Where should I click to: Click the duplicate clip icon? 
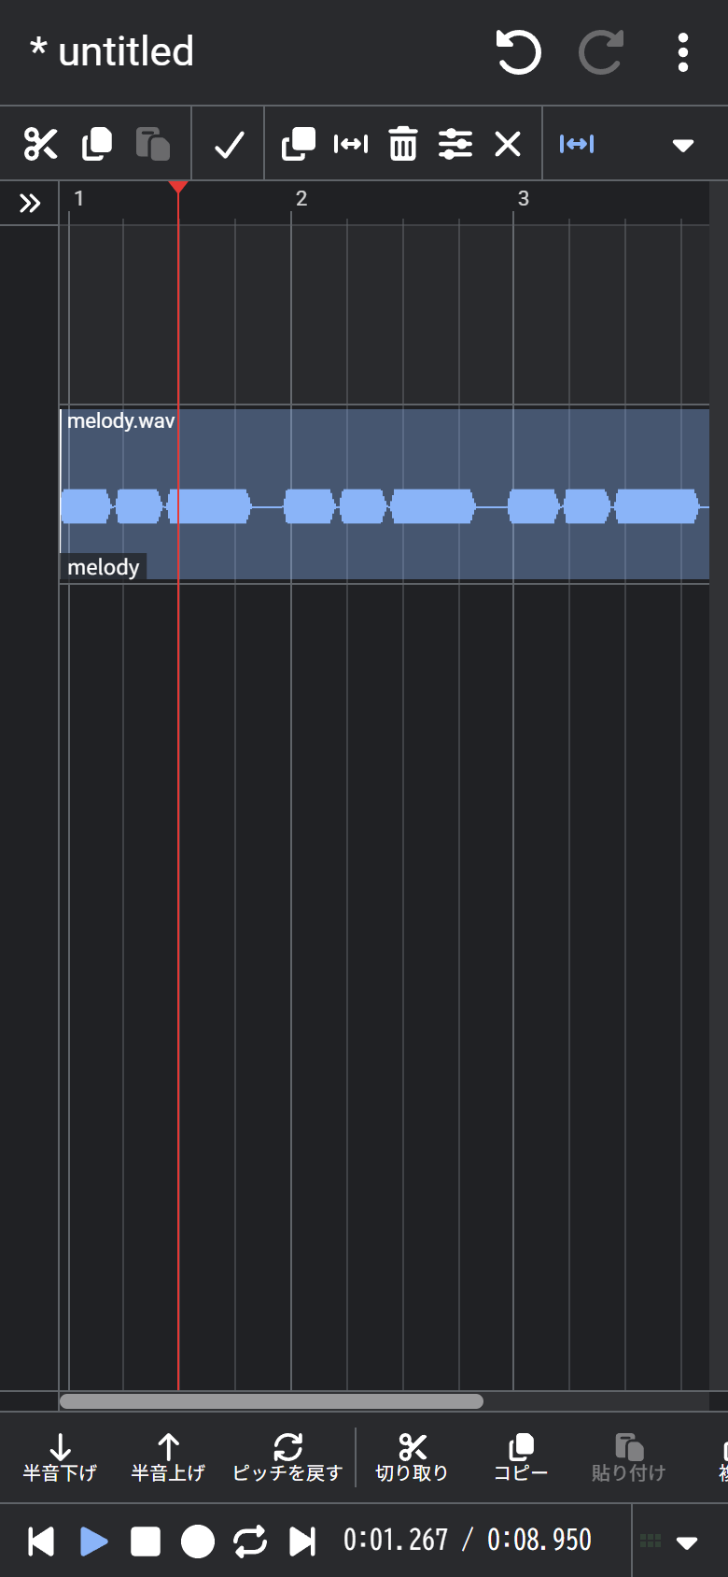pyautogui.click(x=299, y=144)
